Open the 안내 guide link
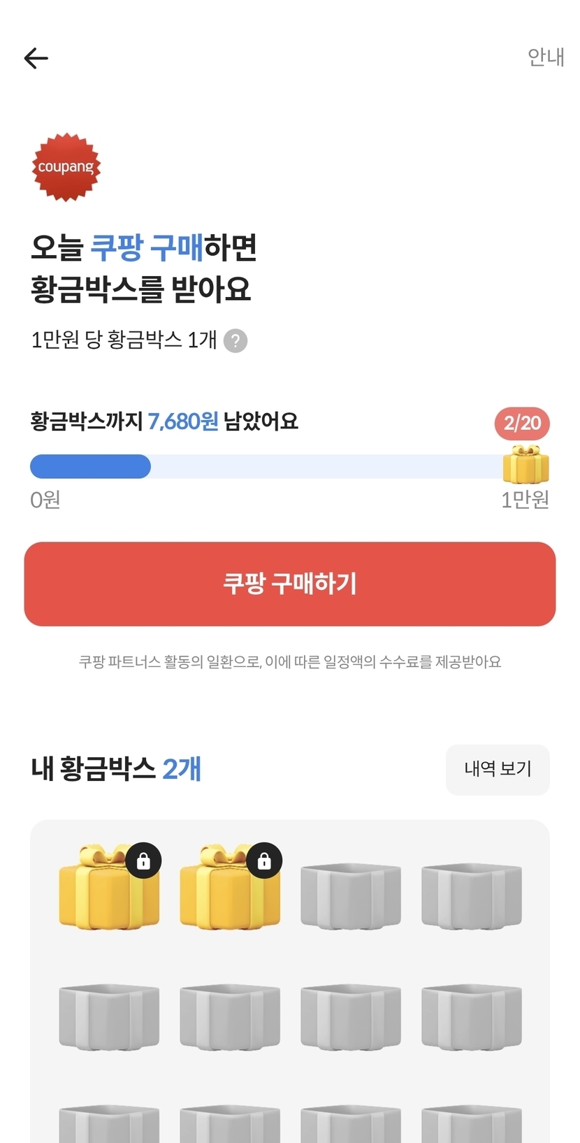 [545, 57]
